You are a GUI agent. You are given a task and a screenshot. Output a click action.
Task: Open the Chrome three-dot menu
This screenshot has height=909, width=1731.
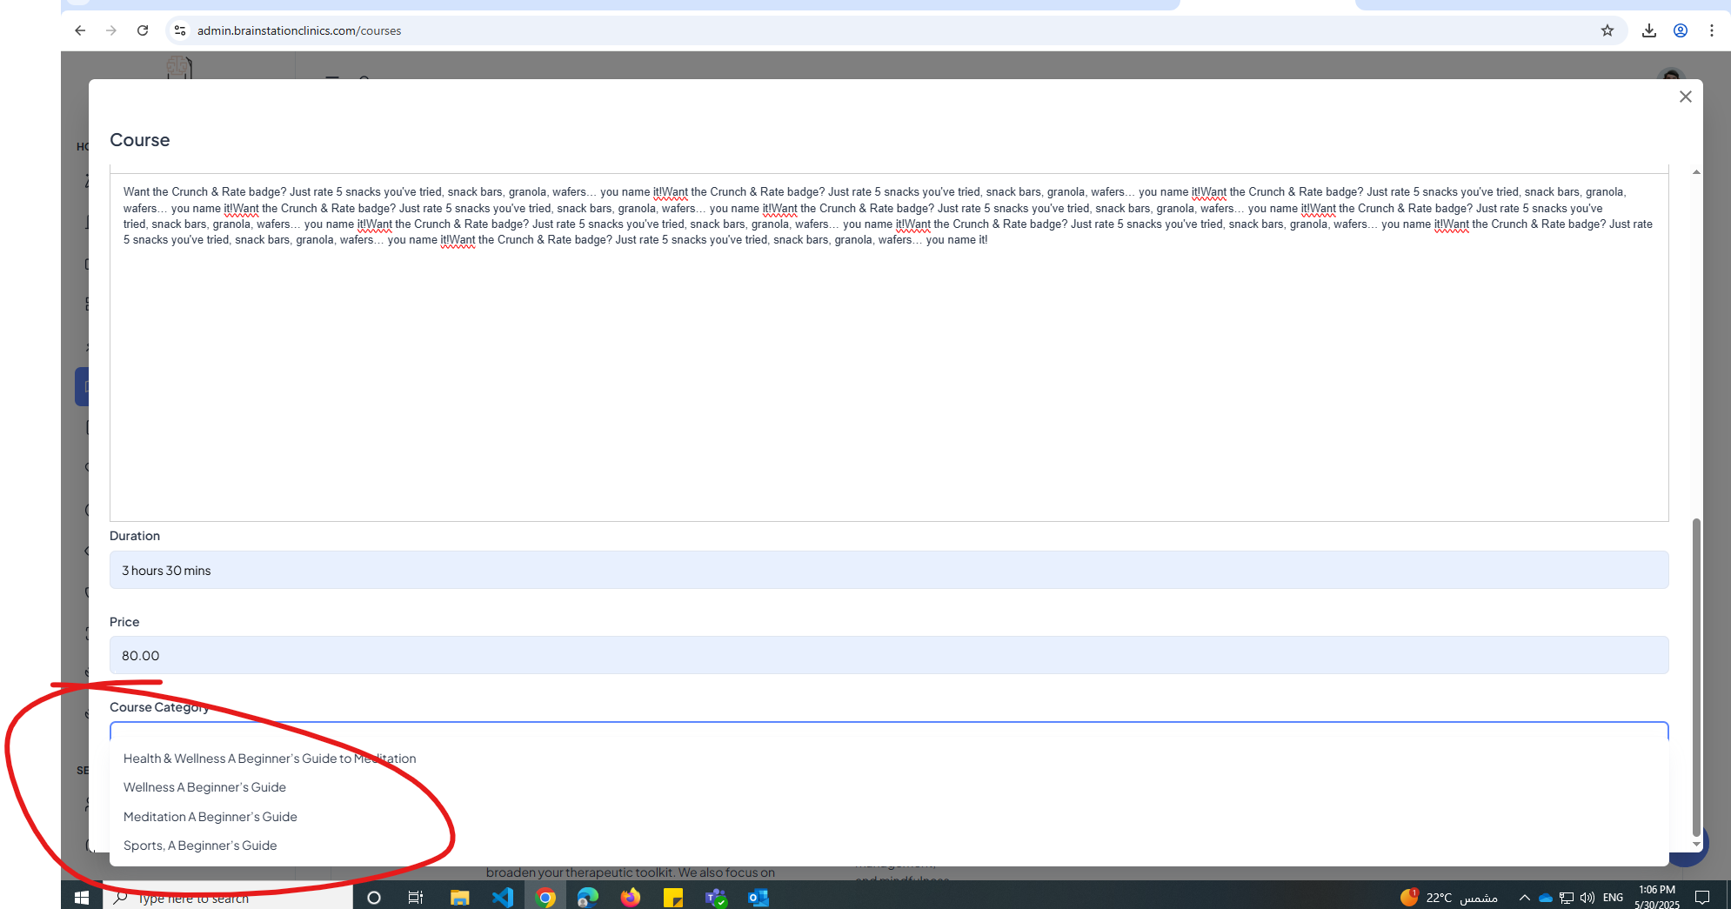(x=1711, y=30)
